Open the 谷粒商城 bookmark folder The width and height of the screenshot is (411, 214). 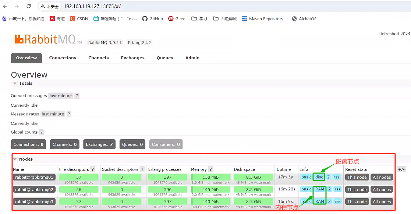[x=225, y=19]
